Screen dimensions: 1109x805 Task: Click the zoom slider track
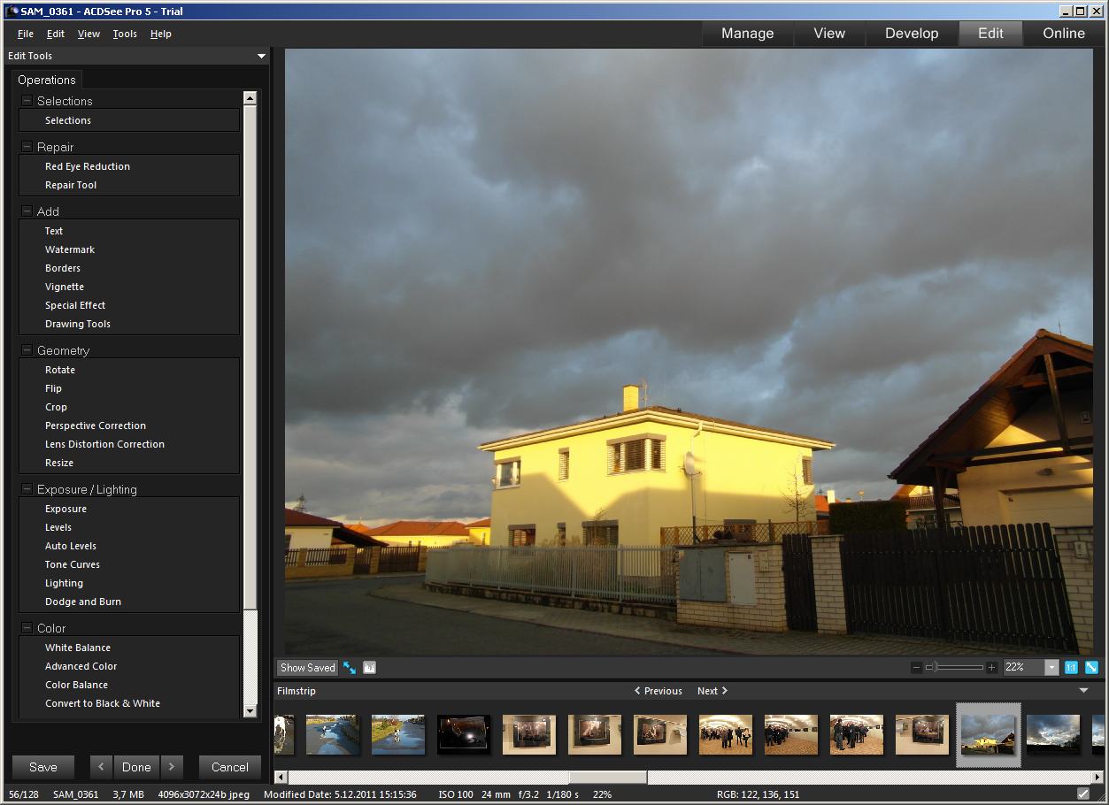(960, 668)
